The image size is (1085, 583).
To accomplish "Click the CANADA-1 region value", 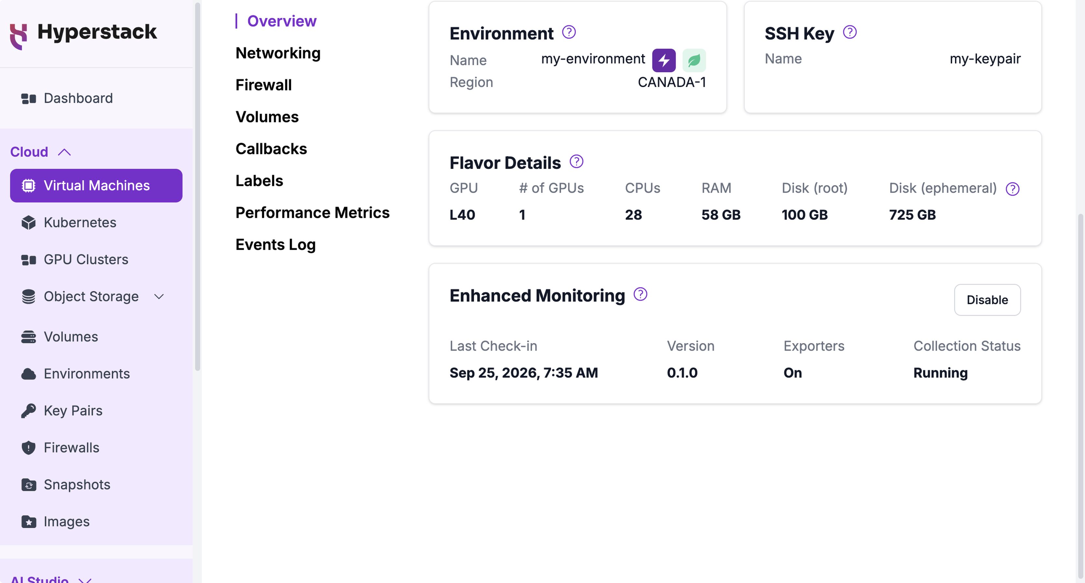I will (672, 82).
